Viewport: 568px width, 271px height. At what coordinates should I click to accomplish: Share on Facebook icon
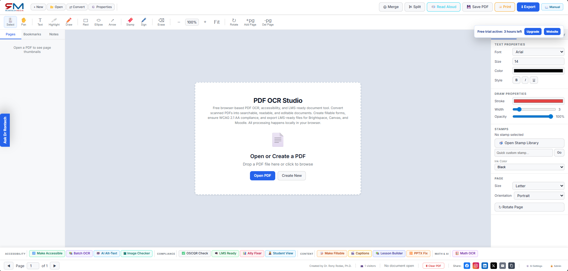[x=467, y=266]
